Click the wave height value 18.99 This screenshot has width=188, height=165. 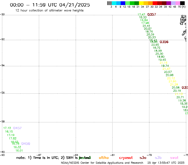(158, 51)
